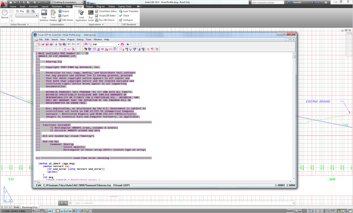Viewport: 353px width, 213px height.
Task: Click Find binoculars icon left of search box
Action: 86,44
